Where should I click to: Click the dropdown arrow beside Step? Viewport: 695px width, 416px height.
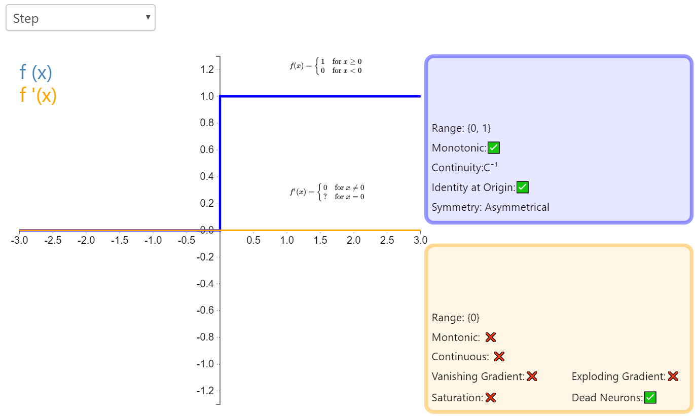pos(148,17)
